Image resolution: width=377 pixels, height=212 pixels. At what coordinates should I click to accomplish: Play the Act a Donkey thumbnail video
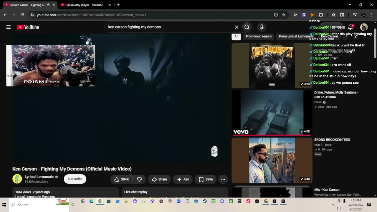(x=272, y=66)
